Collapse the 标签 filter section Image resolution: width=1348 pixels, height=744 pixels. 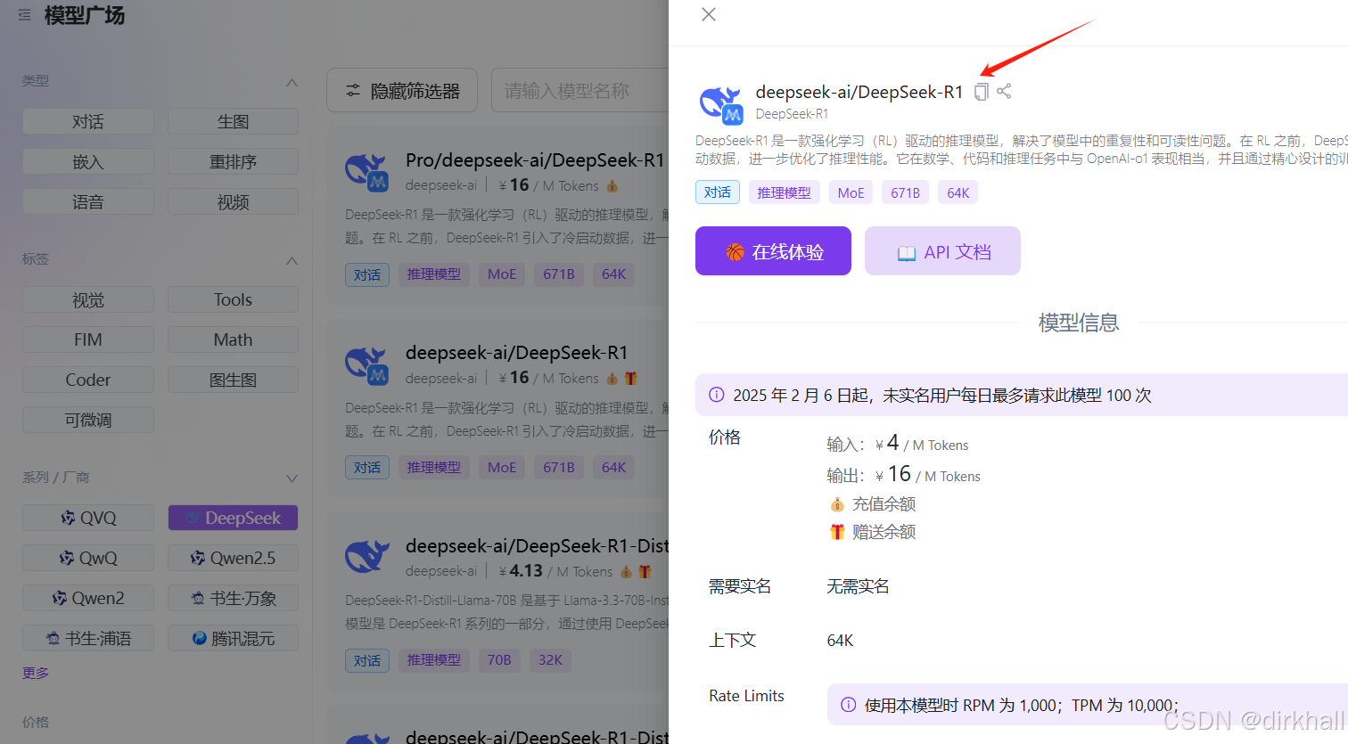point(292,260)
